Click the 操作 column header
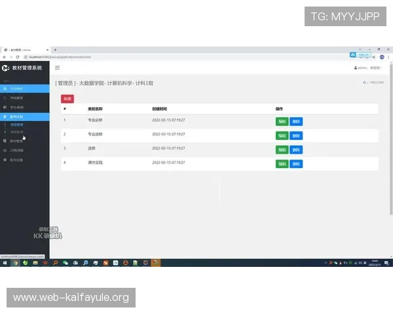This screenshot has height=314, width=393. 279,109
